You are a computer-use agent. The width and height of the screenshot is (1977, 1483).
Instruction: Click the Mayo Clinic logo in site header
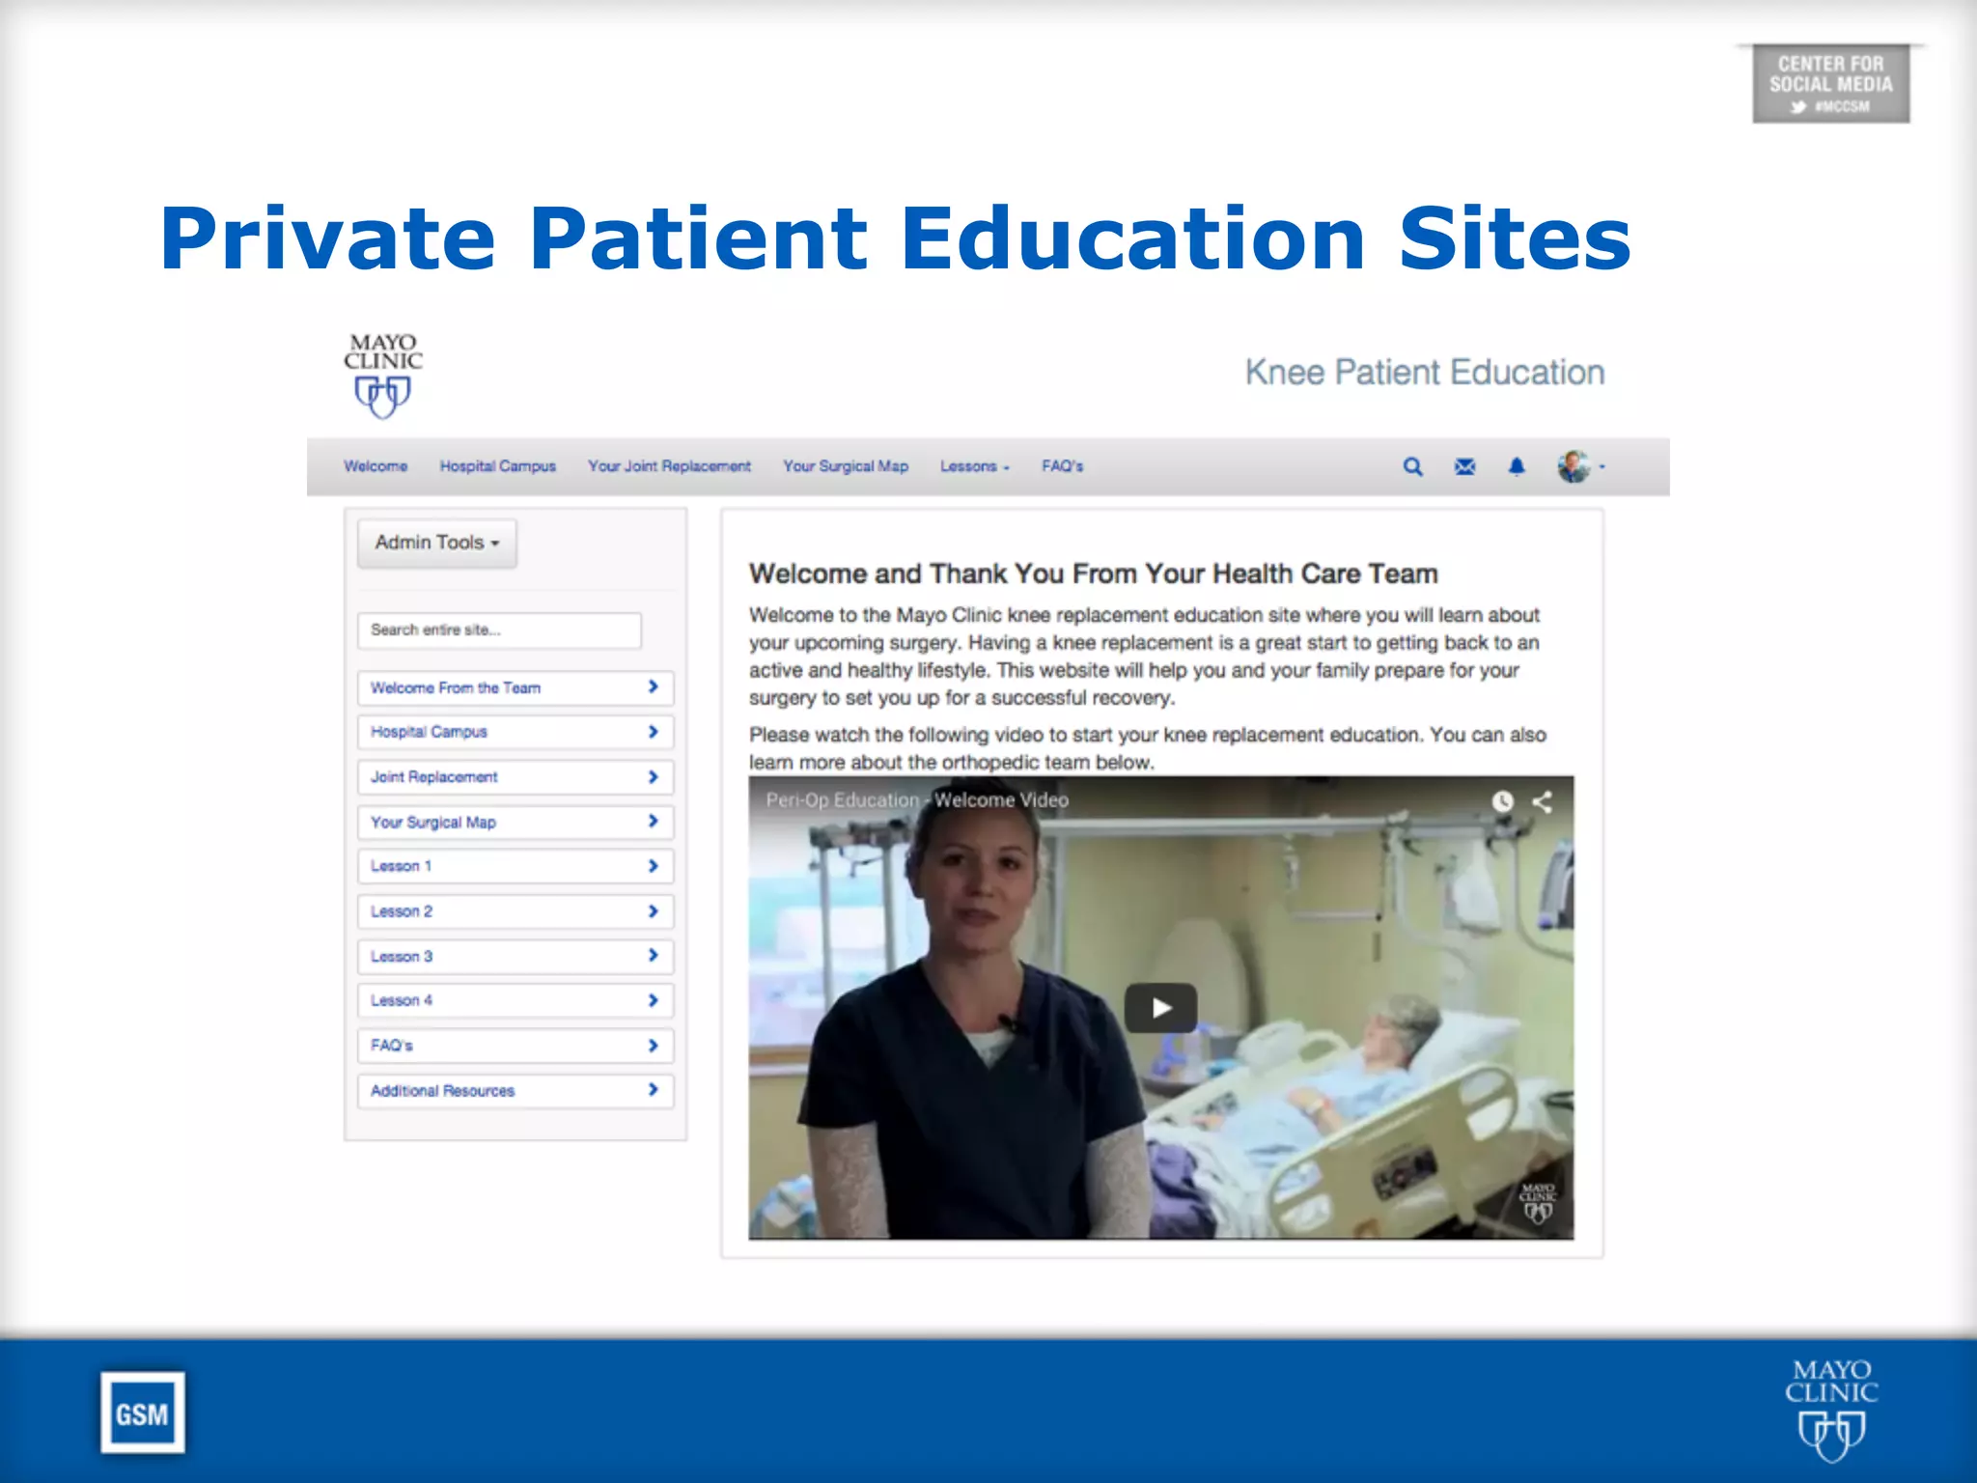point(383,376)
